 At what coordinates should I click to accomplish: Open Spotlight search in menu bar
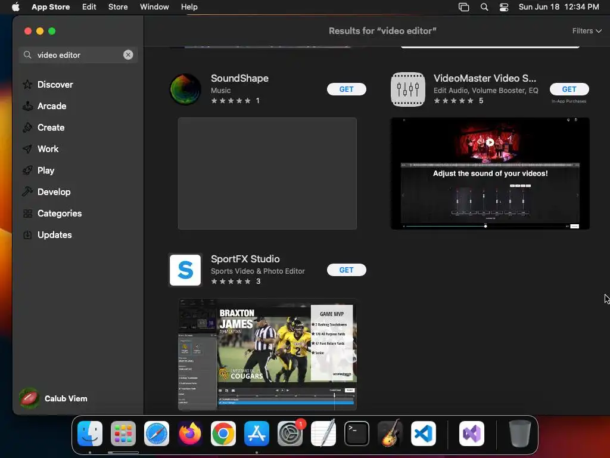pyautogui.click(x=484, y=7)
